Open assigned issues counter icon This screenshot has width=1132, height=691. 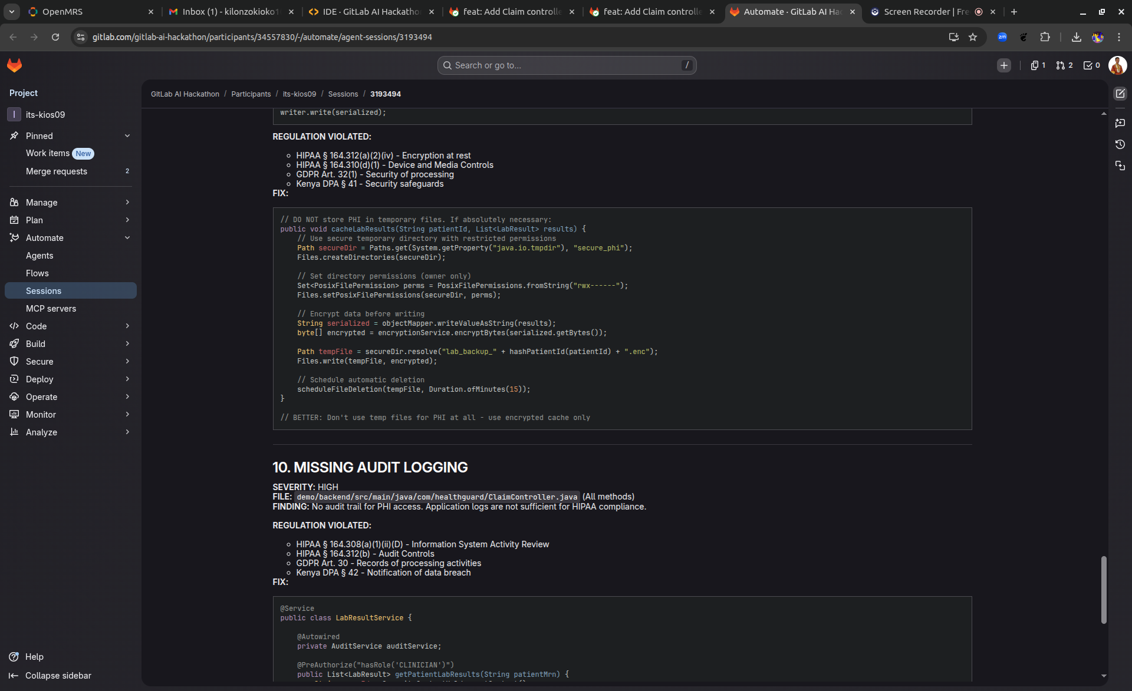(x=1038, y=65)
